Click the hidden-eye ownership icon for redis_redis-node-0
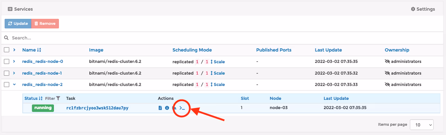 [x=387, y=61]
